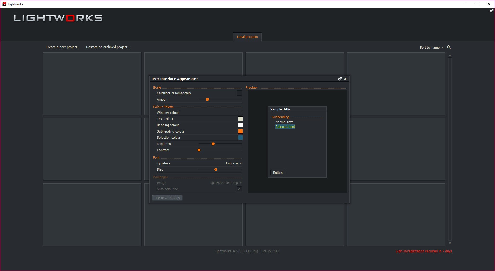Toggle Calculate automatically checkbox
This screenshot has width=495, height=271.
pos(239,93)
